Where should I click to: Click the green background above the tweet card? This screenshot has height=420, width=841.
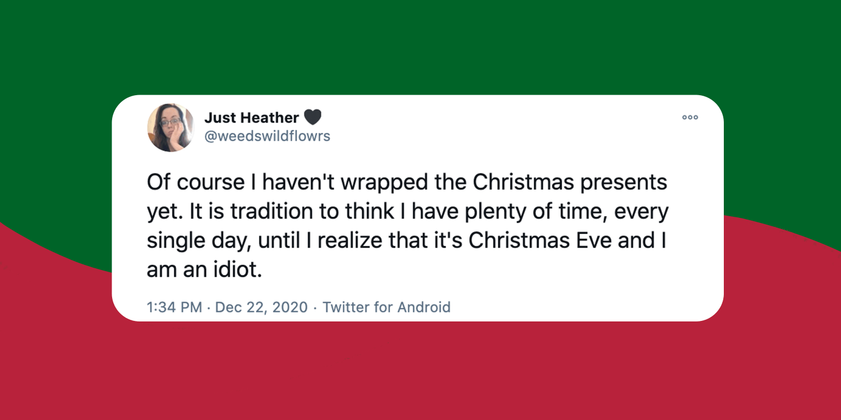(x=420, y=45)
